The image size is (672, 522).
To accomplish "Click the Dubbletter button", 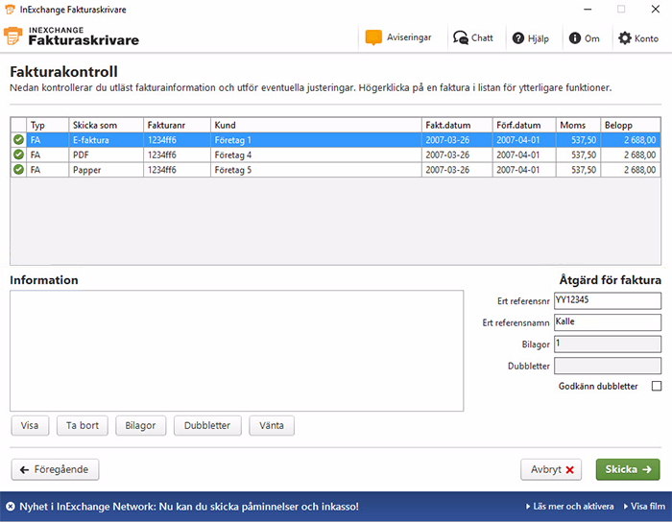I will point(207,426).
